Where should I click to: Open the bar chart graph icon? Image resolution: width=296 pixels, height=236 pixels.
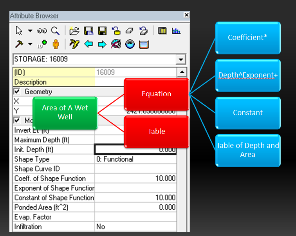(176, 31)
